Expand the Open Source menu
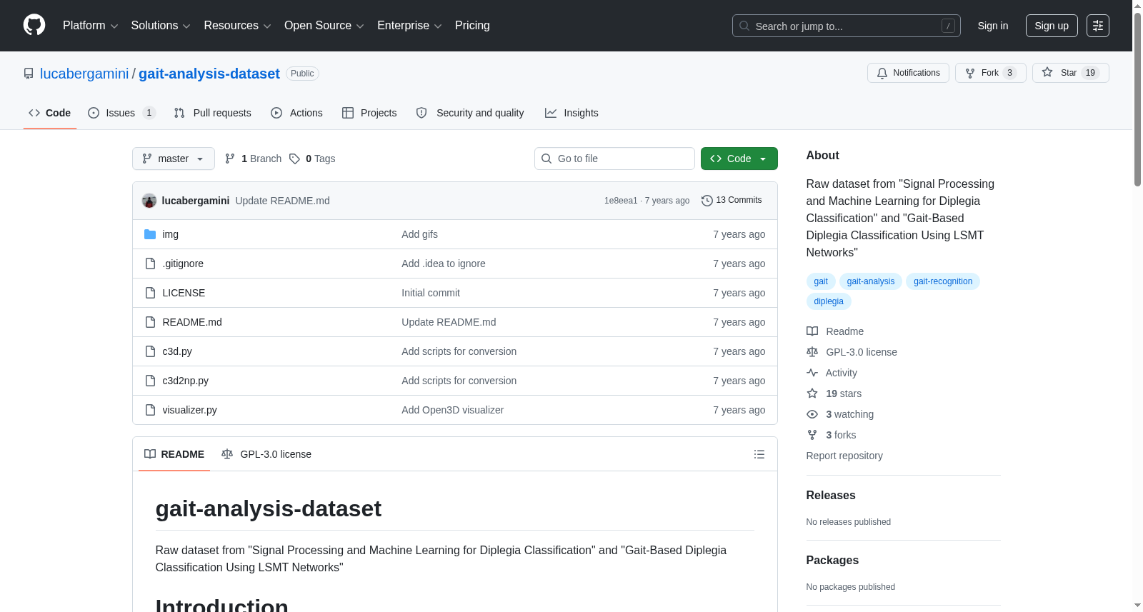Screen dimensions: 1143x612 pos(324,26)
